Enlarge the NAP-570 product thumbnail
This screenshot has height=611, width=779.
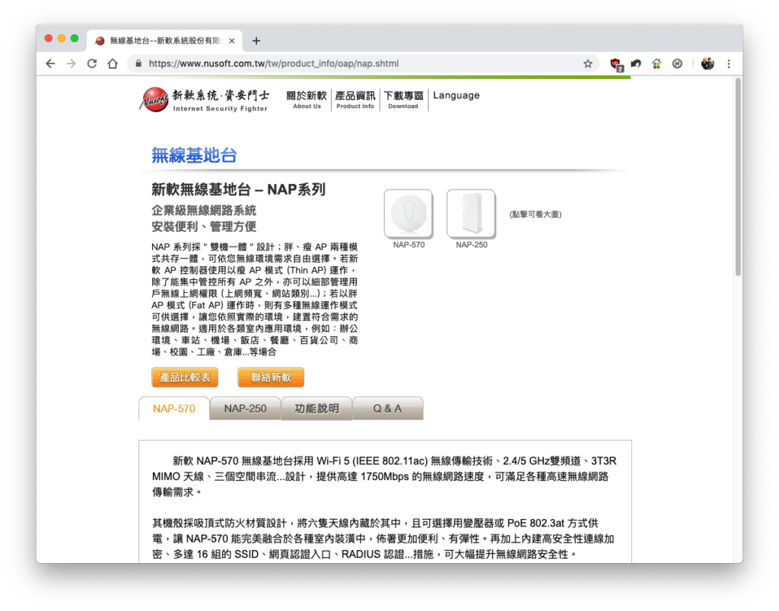pyautogui.click(x=409, y=214)
